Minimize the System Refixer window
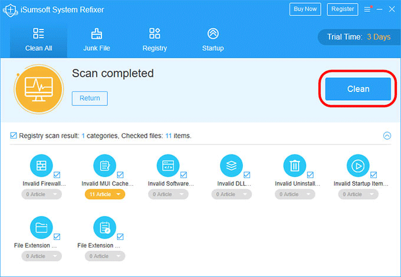401x277 pixels. 380,9
